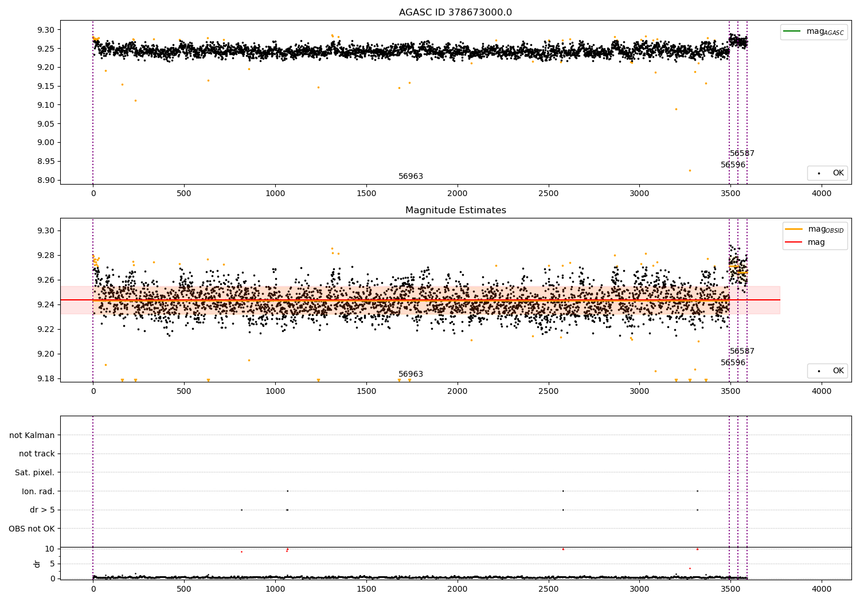Viewport: 860px width, 602px height.
Task: Click y-axis tick '9.26' in middle plot
Action: [x=45, y=280]
